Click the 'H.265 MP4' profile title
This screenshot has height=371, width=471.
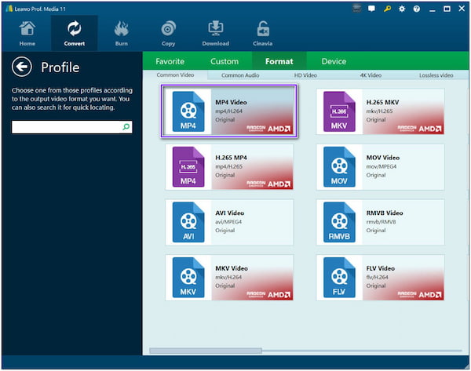click(231, 158)
